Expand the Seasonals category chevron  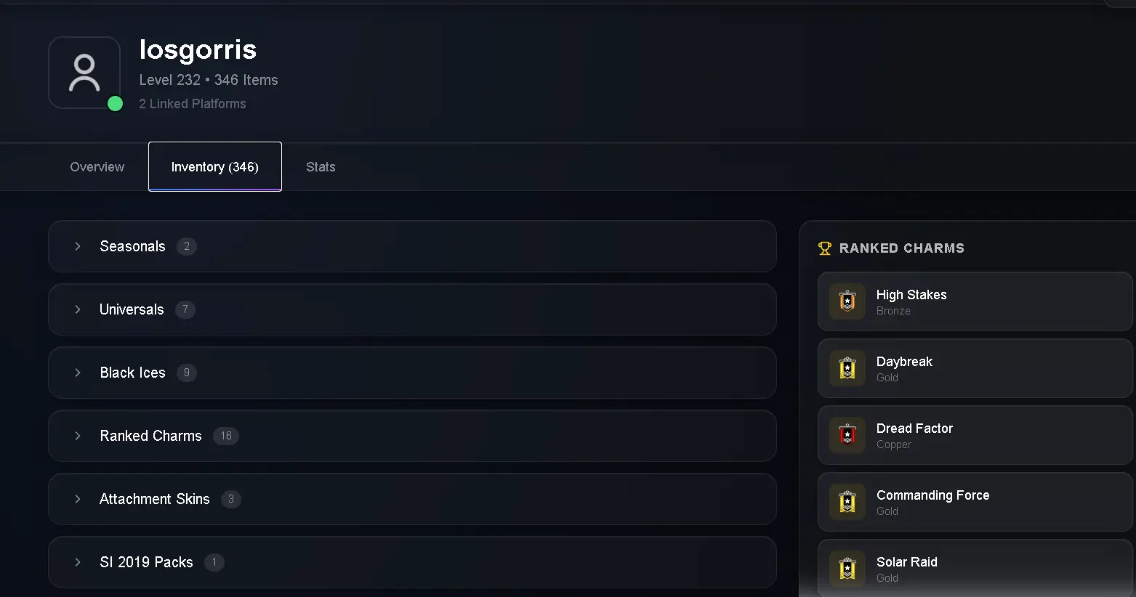78,246
